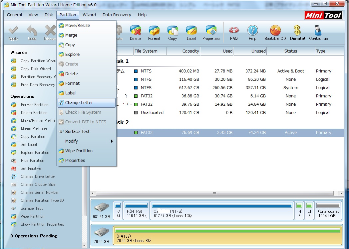
Task: Click the Format toolbar icon
Action: click(x=154, y=33)
